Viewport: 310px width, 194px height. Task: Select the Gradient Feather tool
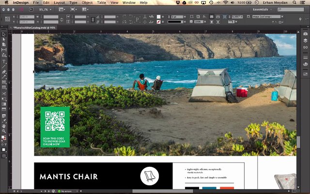4,109
